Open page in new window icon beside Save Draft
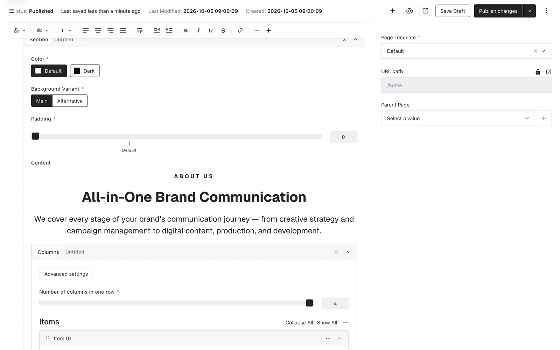 coord(426,11)
